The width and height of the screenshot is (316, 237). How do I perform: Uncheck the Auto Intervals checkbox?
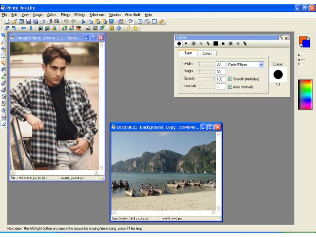click(230, 86)
